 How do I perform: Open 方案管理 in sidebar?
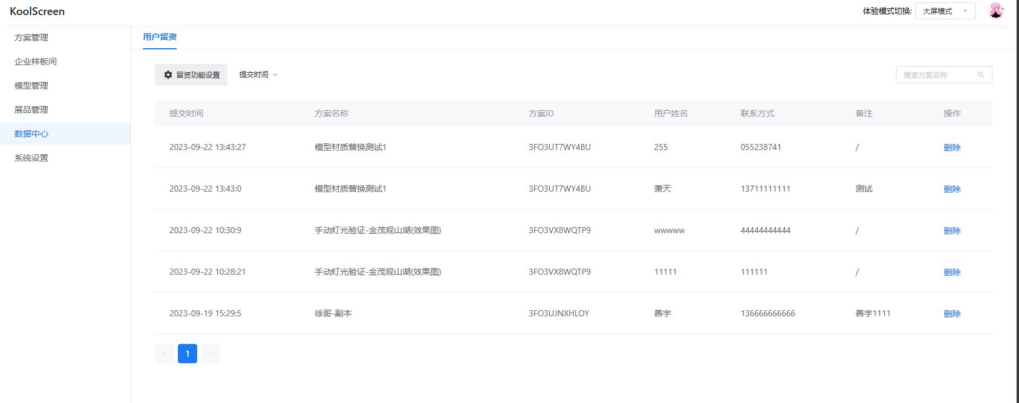(x=31, y=37)
